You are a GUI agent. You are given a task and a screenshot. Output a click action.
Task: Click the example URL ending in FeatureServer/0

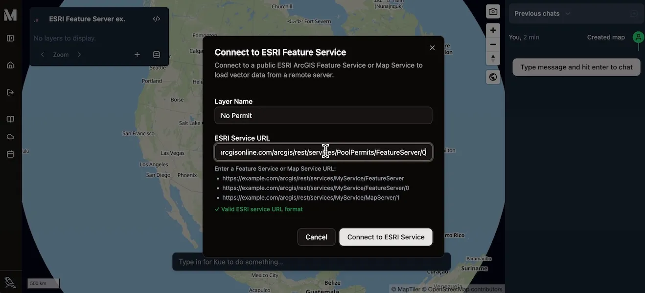[316, 188]
